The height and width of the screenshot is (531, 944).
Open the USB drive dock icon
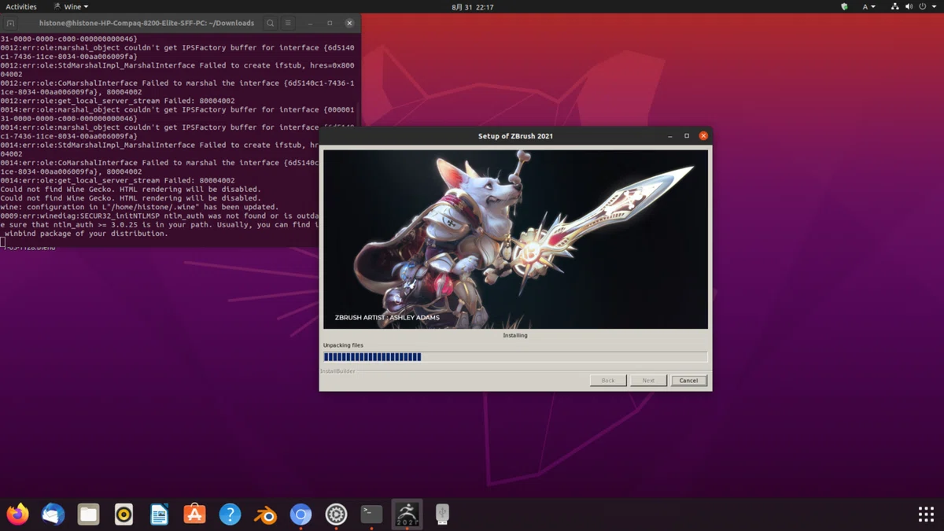pyautogui.click(x=442, y=514)
